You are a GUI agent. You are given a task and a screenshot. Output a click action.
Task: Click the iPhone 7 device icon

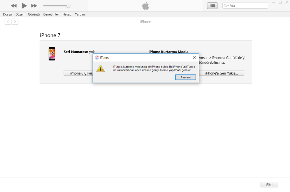(52, 54)
